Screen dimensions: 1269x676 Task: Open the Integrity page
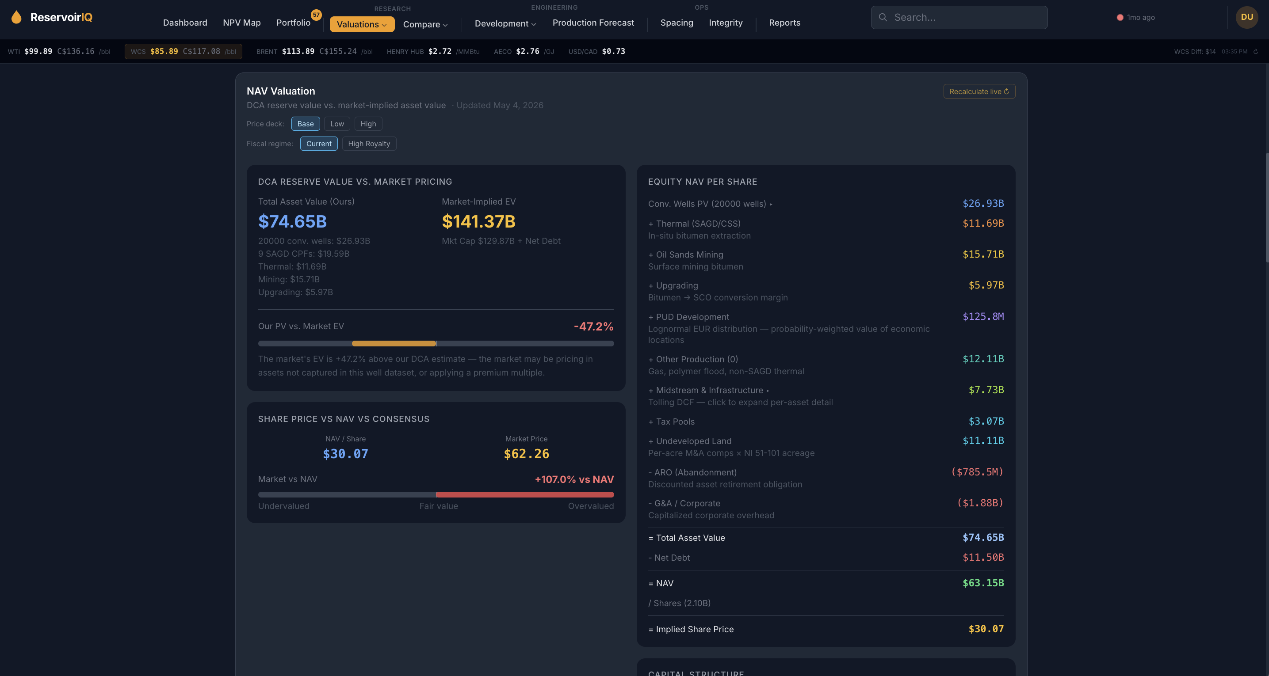pyautogui.click(x=725, y=23)
